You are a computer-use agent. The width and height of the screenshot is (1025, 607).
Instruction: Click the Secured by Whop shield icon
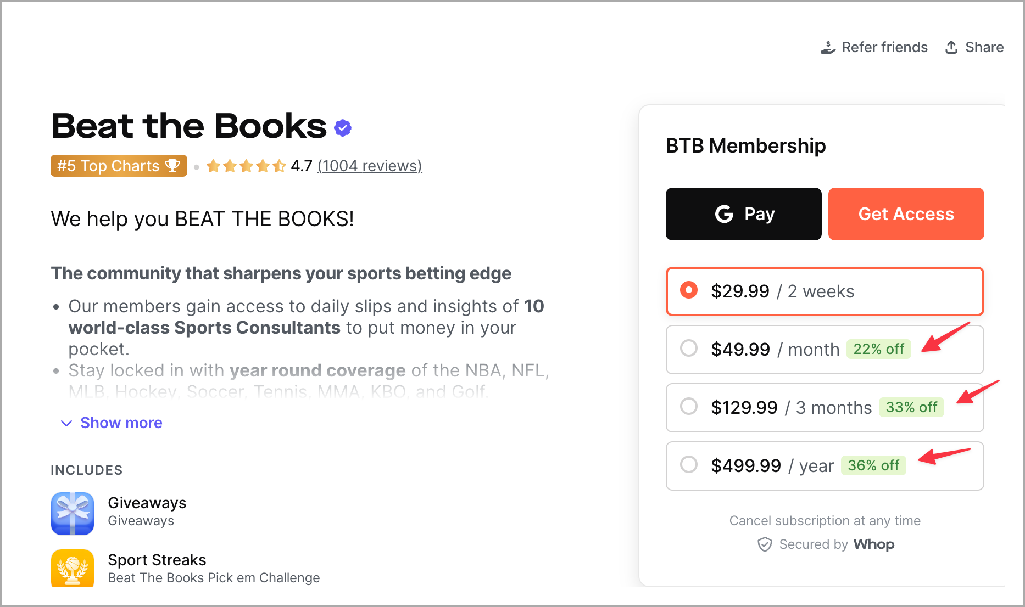tap(765, 544)
